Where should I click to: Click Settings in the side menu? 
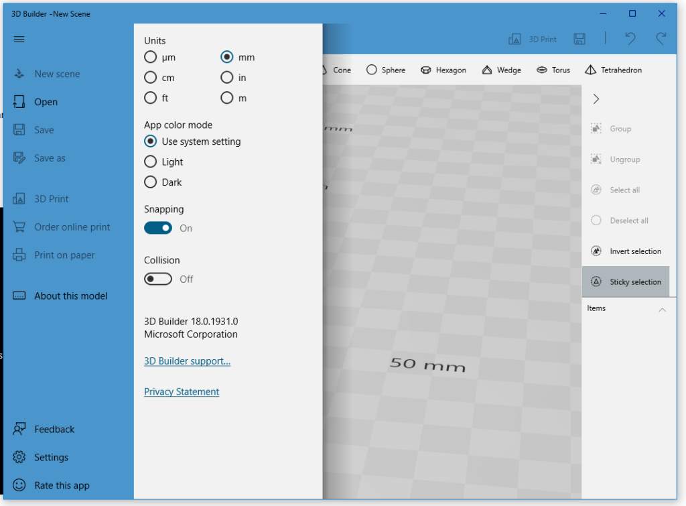(51, 458)
